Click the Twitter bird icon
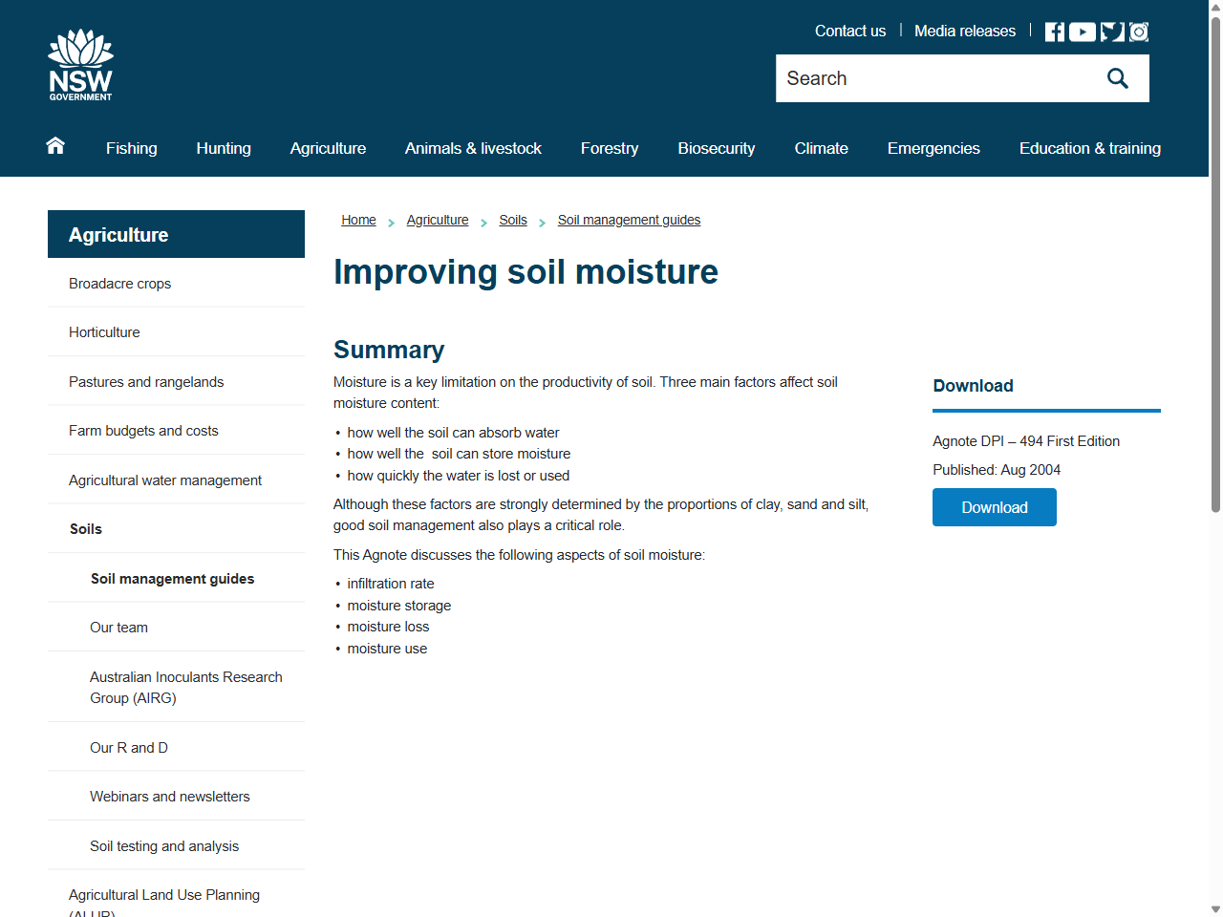This screenshot has height=917, width=1223. click(1110, 31)
